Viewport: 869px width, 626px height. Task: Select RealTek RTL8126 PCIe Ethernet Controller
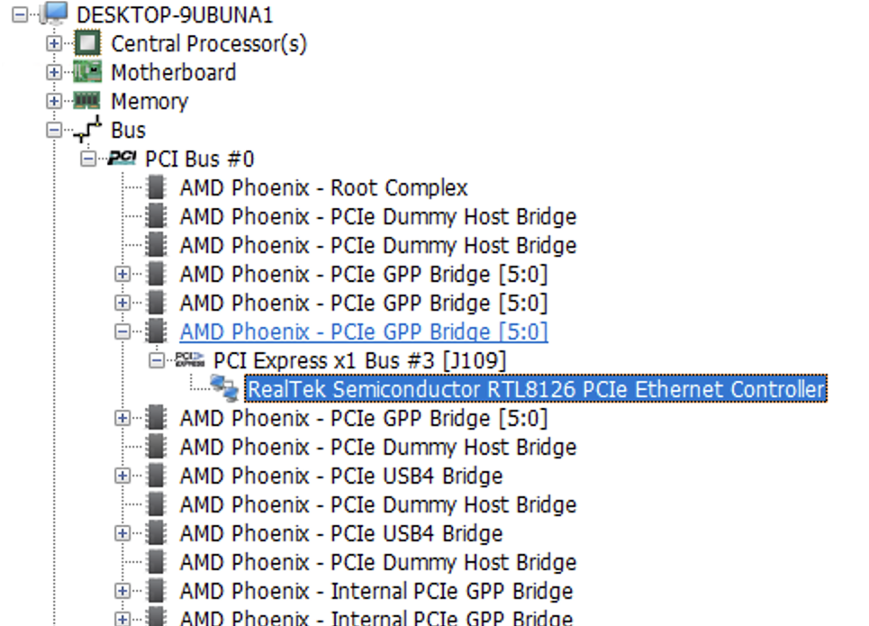tap(536, 389)
